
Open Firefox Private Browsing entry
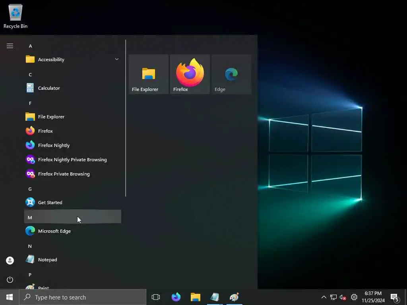[x=73, y=174]
